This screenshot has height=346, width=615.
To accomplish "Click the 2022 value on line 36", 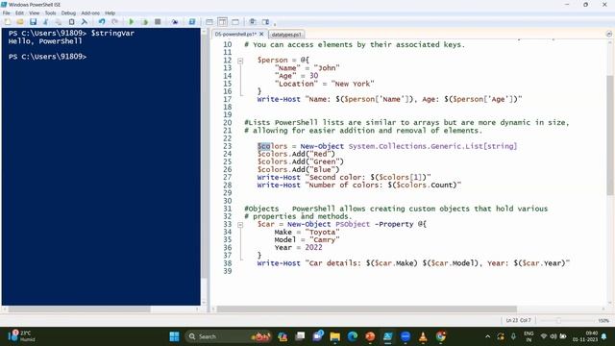I will tap(313, 248).
